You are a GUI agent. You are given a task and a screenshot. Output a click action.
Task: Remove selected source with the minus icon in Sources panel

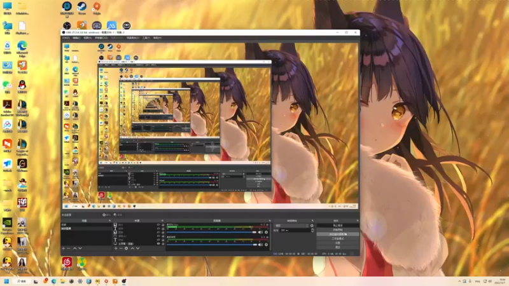coord(121,249)
